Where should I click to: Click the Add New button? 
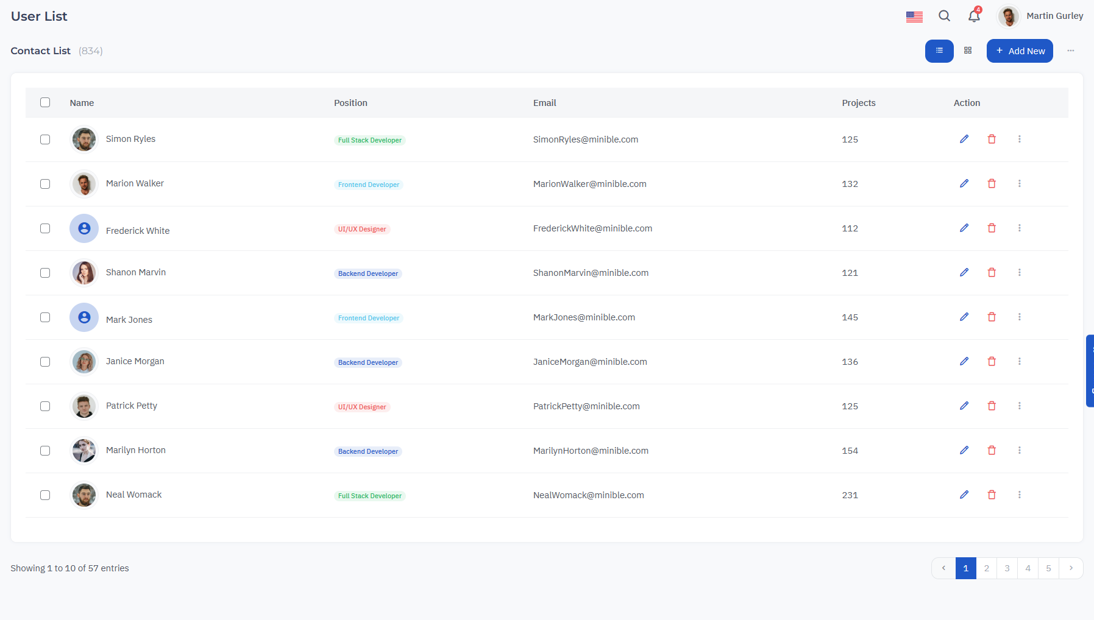[1020, 51]
